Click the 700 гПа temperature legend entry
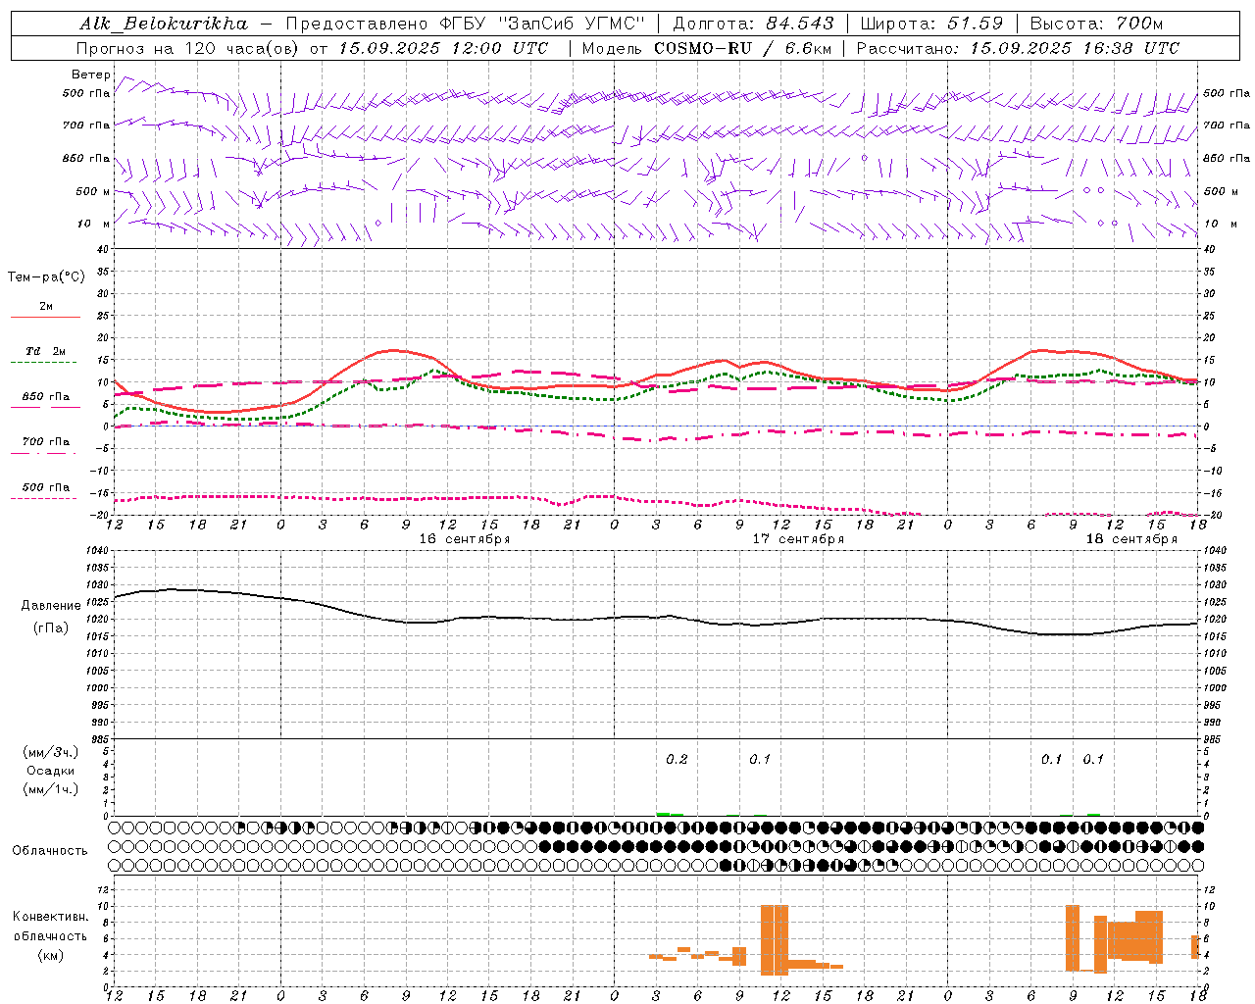The width and height of the screenshot is (1255, 1004). tap(45, 442)
